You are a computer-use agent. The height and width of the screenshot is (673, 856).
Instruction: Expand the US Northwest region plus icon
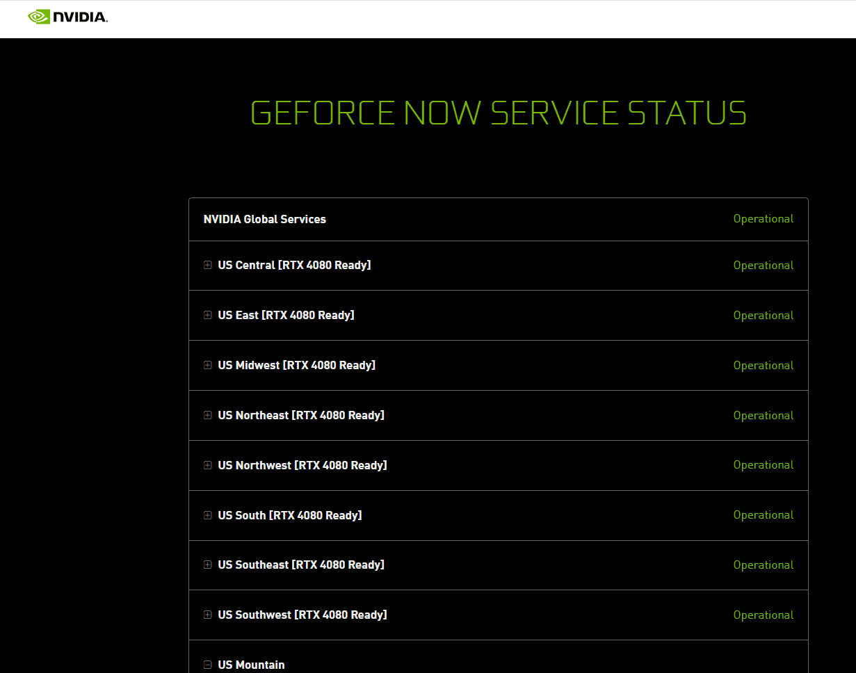click(207, 465)
